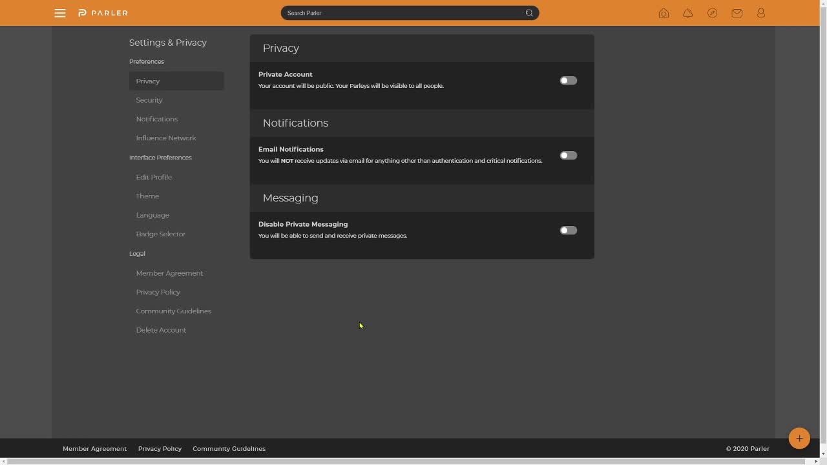Viewport: 827px width, 465px height.
Task: Click the vertical scrollbar down arrow
Action: pyautogui.click(x=823, y=453)
